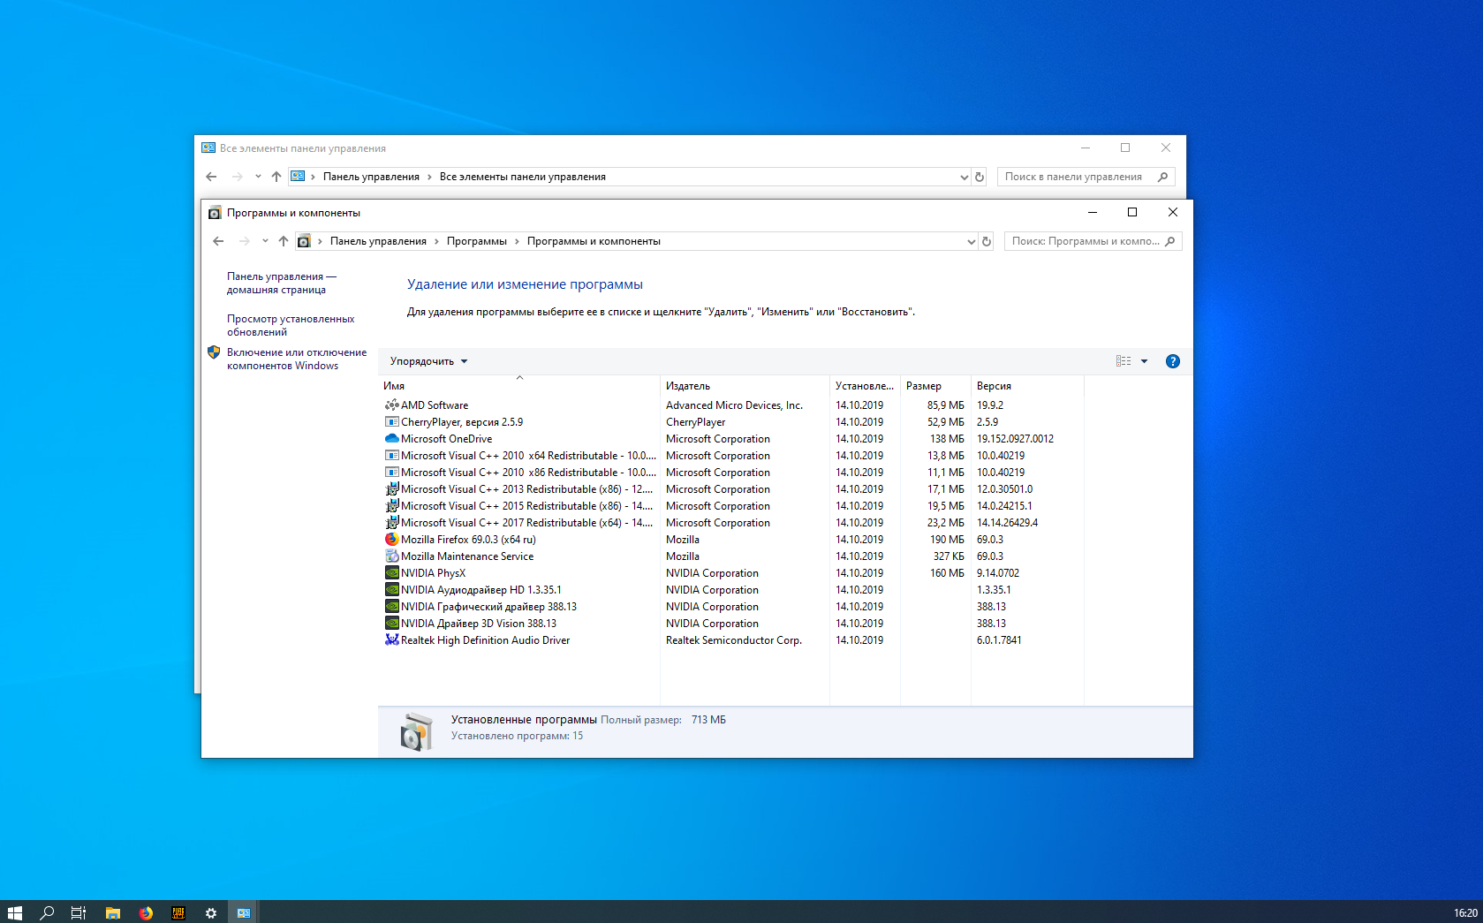Open recent locations arrow in Программы и компоненты
The width and height of the screenshot is (1483, 923).
(265, 241)
